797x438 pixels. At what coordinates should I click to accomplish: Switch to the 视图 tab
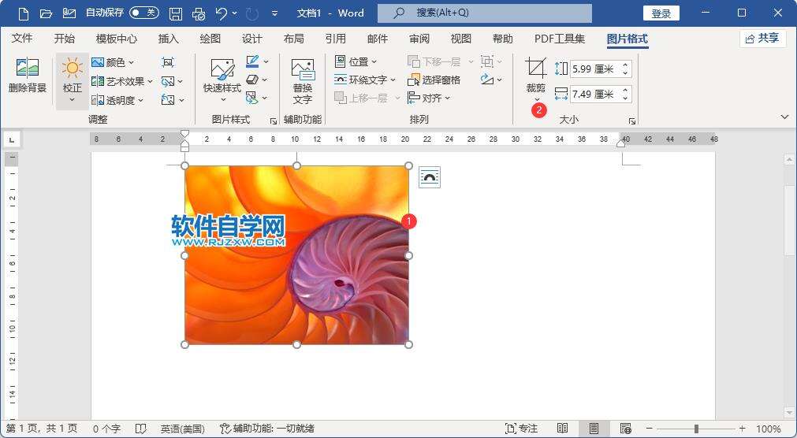point(460,38)
